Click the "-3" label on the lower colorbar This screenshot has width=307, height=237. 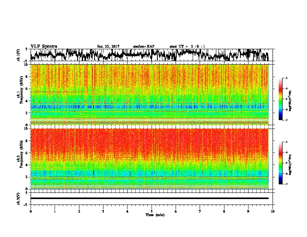[286, 142]
